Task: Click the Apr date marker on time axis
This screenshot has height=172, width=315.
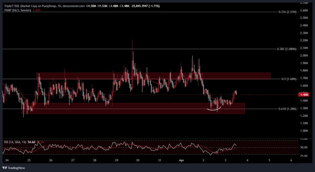Action: pyautogui.click(x=182, y=160)
